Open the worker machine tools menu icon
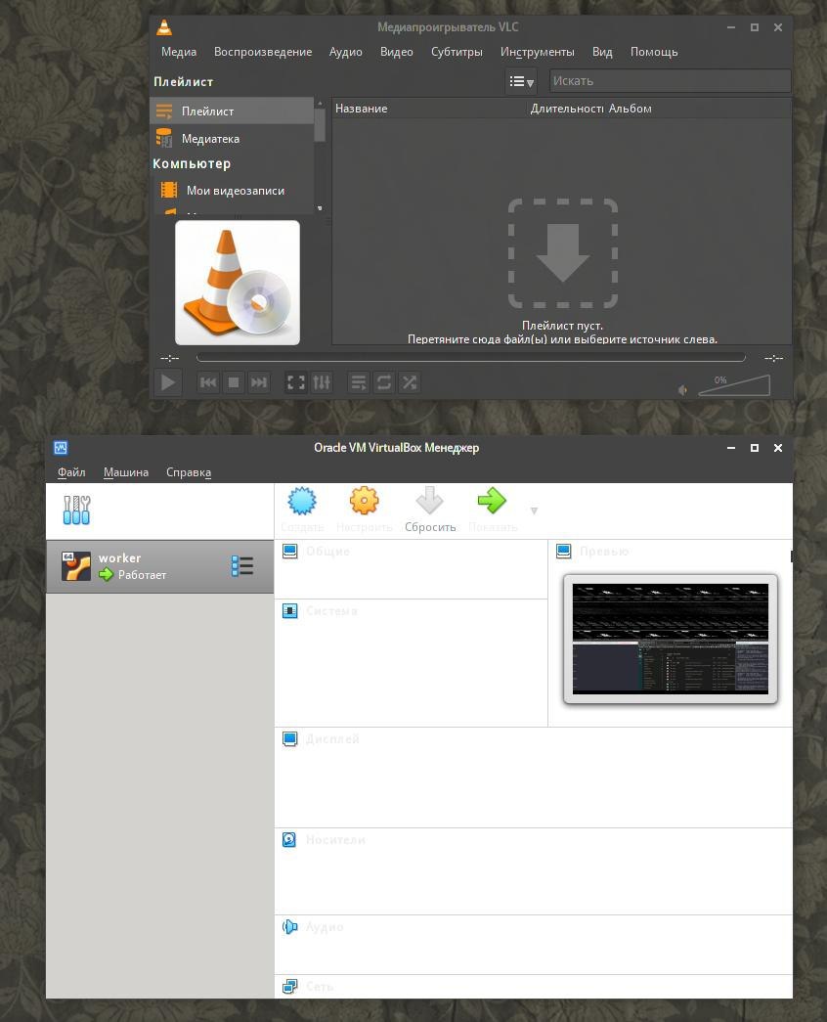Viewport: 827px width, 1022px height. (241, 565)
